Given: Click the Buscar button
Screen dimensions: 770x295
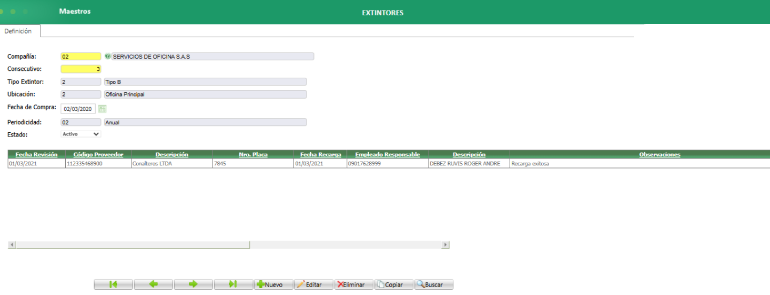Looking at the screenshot, I should [x=434, y=285].
